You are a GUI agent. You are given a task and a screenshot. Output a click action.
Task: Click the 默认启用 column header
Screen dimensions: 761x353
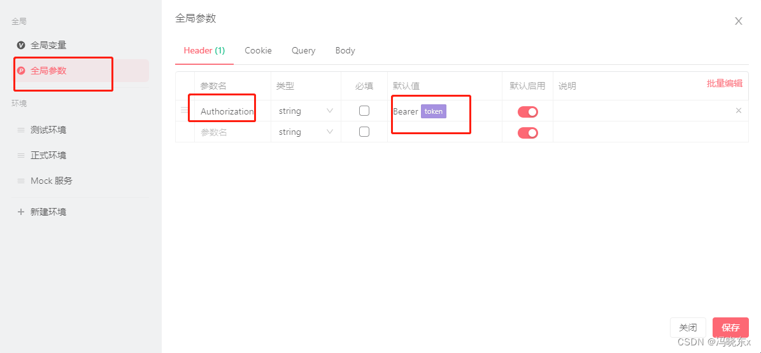[527, 87]
